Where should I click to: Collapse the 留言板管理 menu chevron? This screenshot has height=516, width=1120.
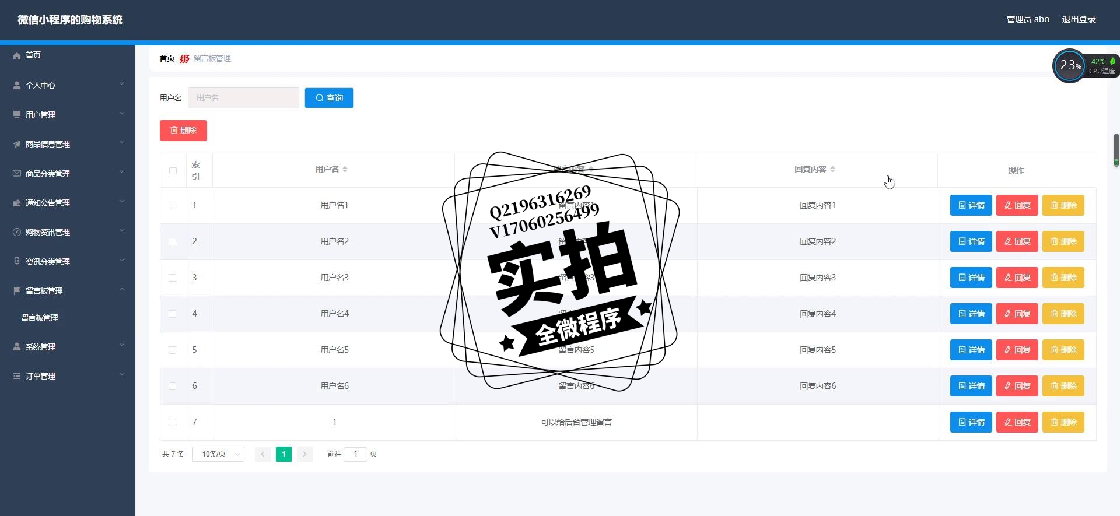[122, 290]
